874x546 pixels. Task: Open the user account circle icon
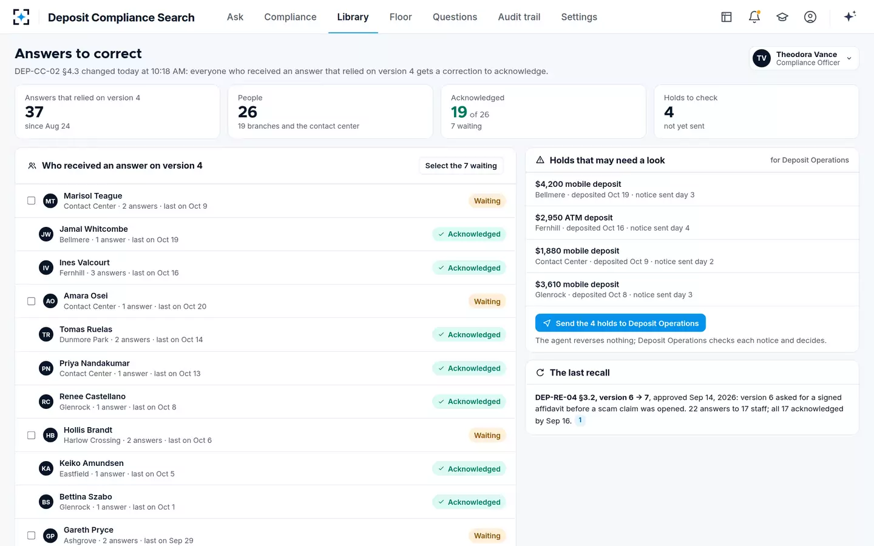(x=810, y=17)
